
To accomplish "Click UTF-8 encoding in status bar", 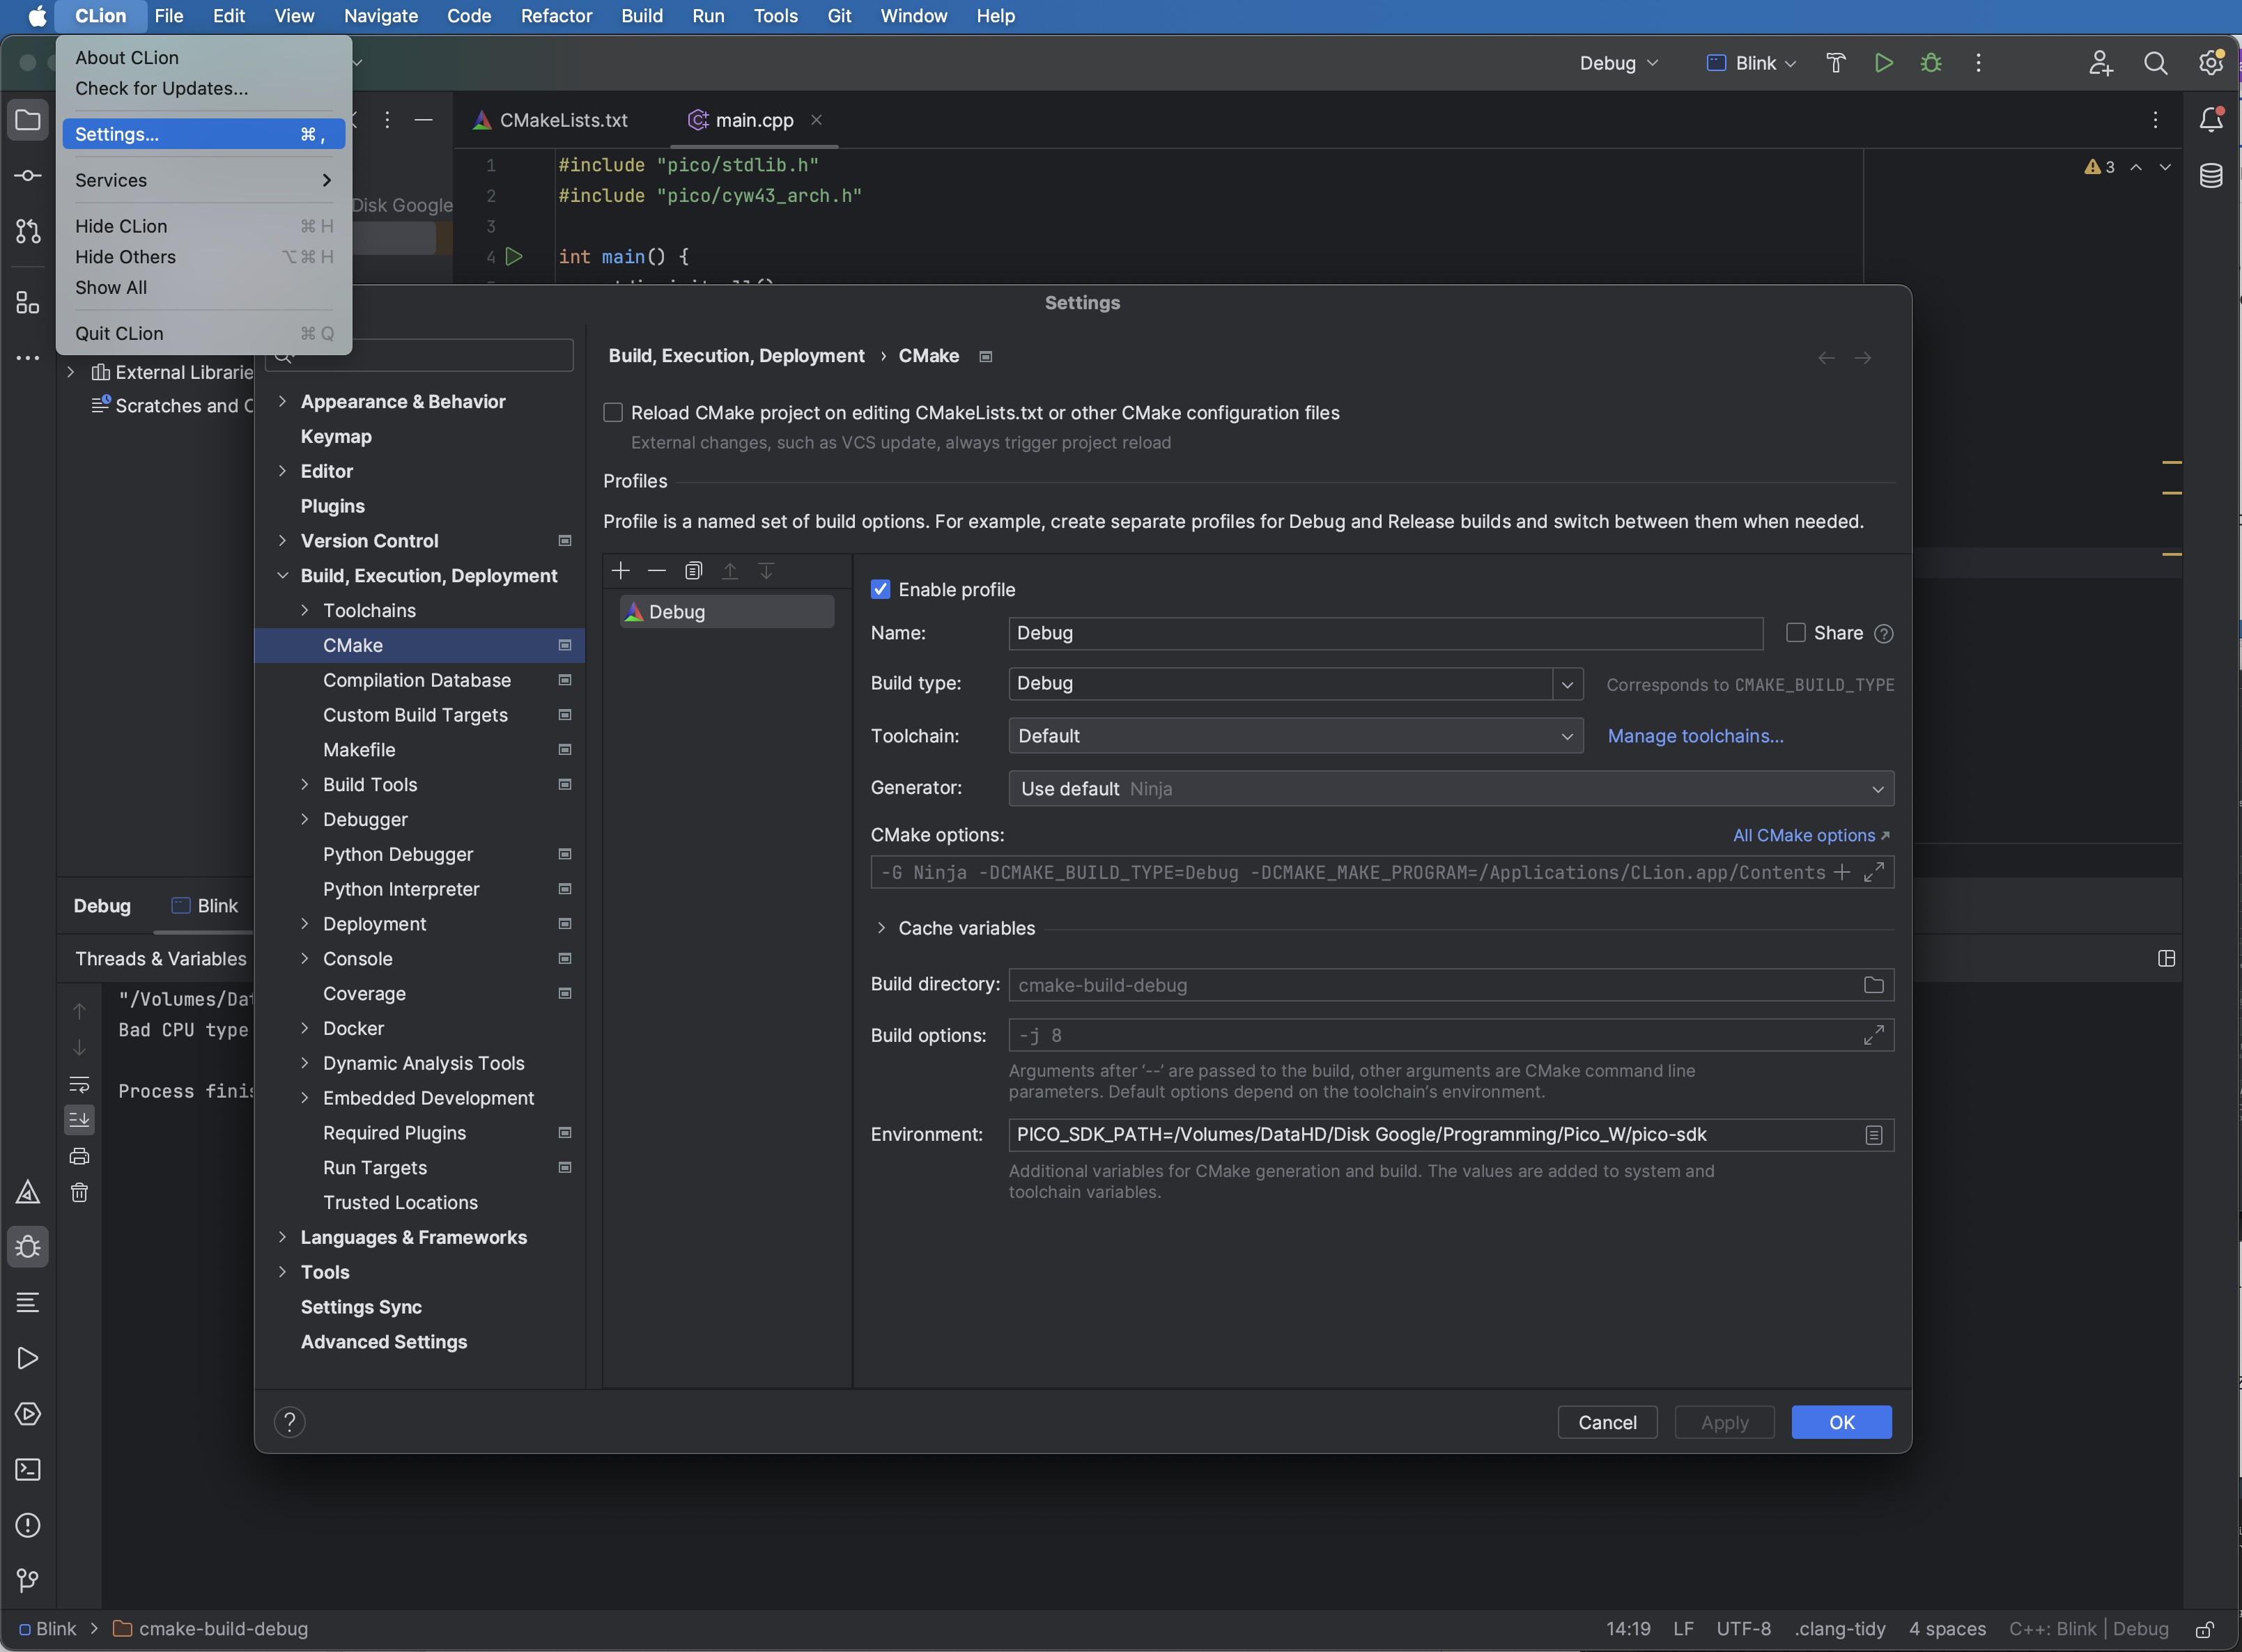I will coord(1744,1629).
